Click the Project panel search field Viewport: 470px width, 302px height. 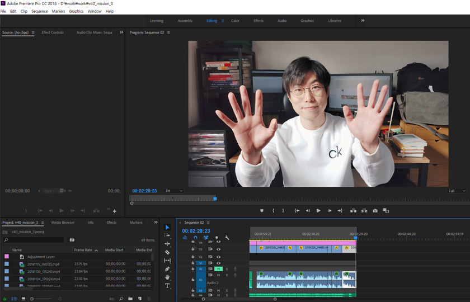(34, 240)
